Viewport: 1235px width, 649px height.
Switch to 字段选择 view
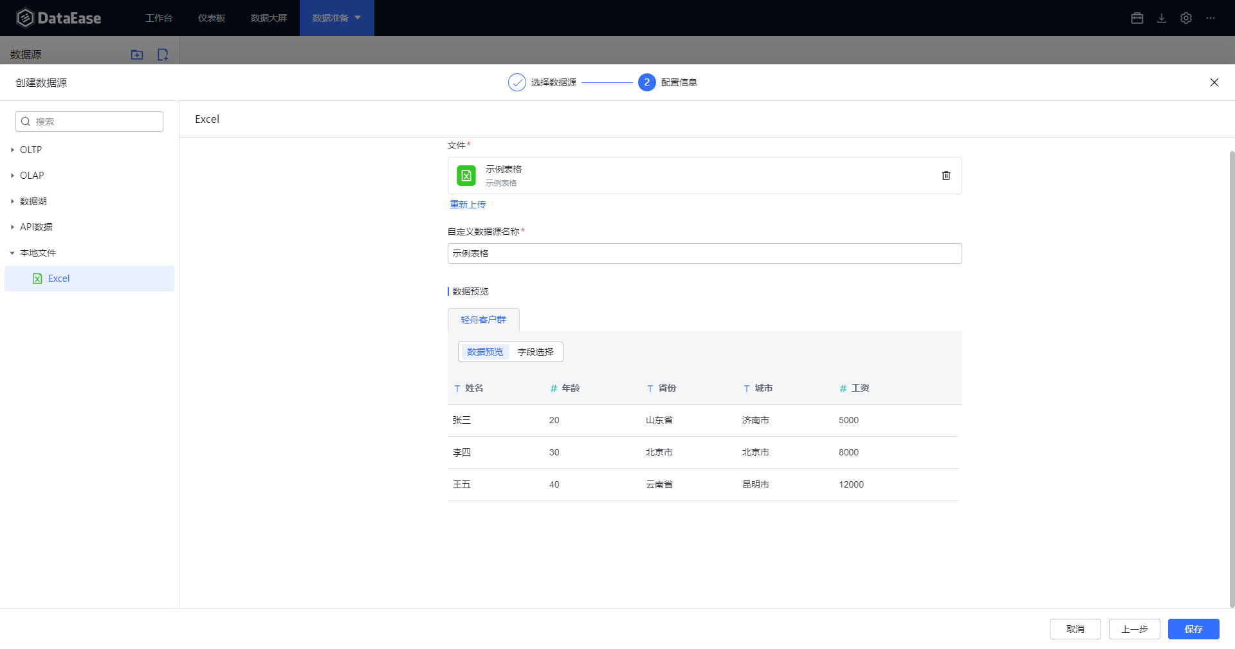tap(535, 352)
